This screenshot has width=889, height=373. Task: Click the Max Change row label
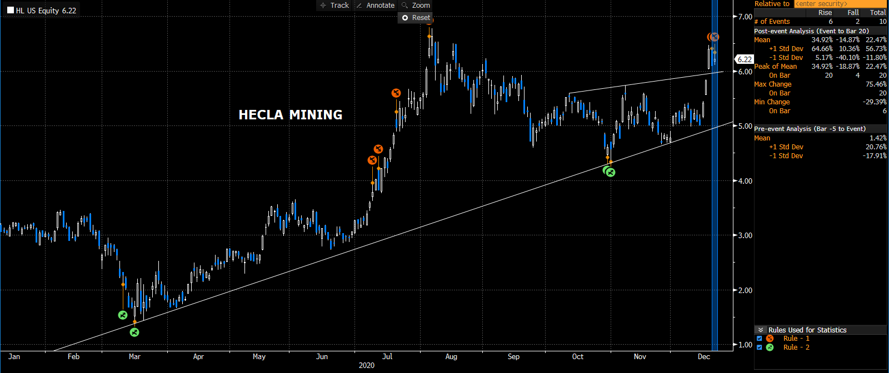click(x=772, y=84)
